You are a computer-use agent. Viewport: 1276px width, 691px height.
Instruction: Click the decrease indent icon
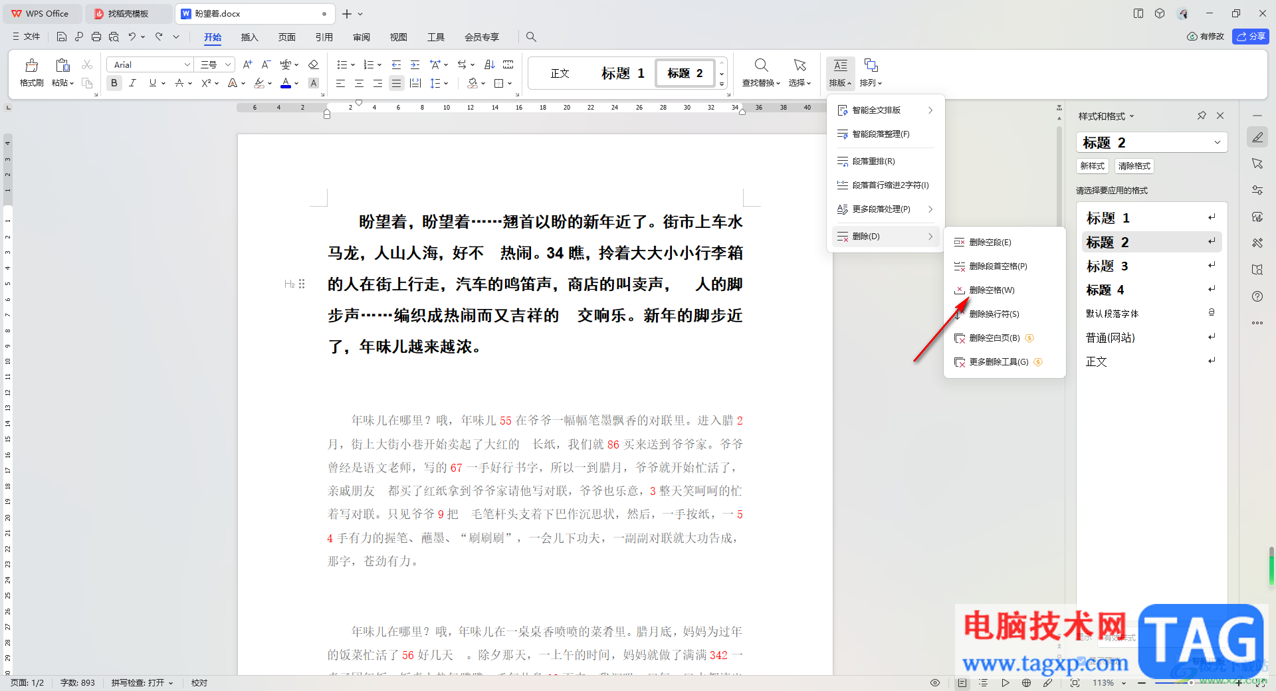(x=397, y=64)
